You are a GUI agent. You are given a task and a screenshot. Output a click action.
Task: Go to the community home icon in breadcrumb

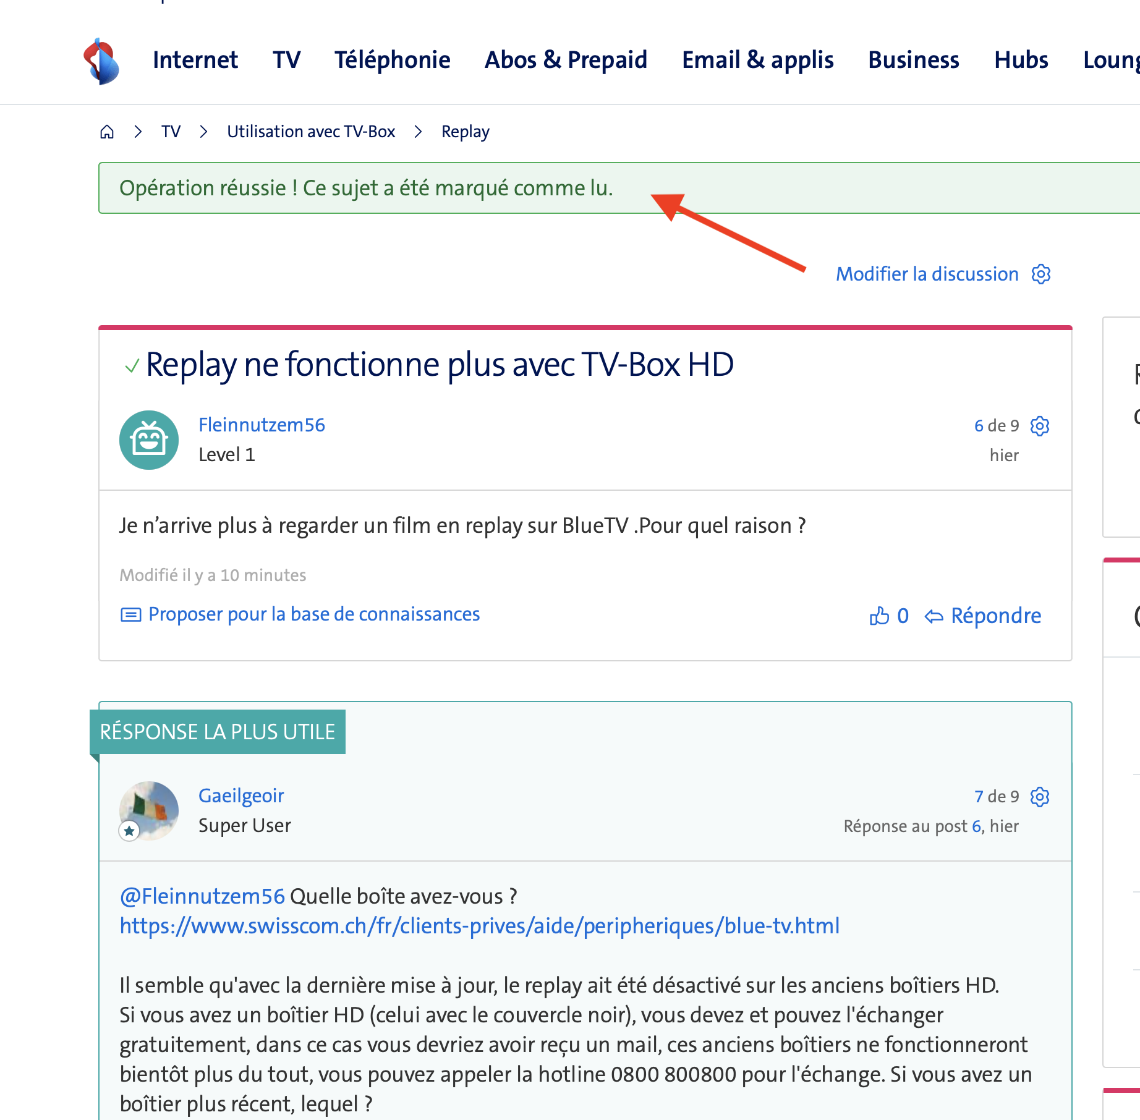tap(107, 132)
